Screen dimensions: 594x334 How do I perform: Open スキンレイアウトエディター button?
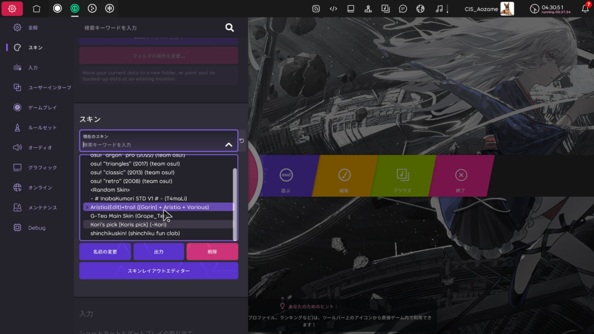pyautogui.click(x=159, y=271)
